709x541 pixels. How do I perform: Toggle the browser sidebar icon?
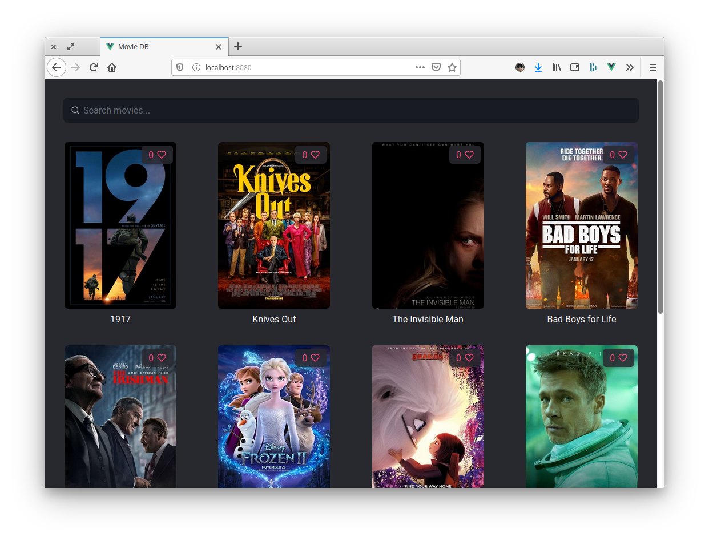[575, 67]
